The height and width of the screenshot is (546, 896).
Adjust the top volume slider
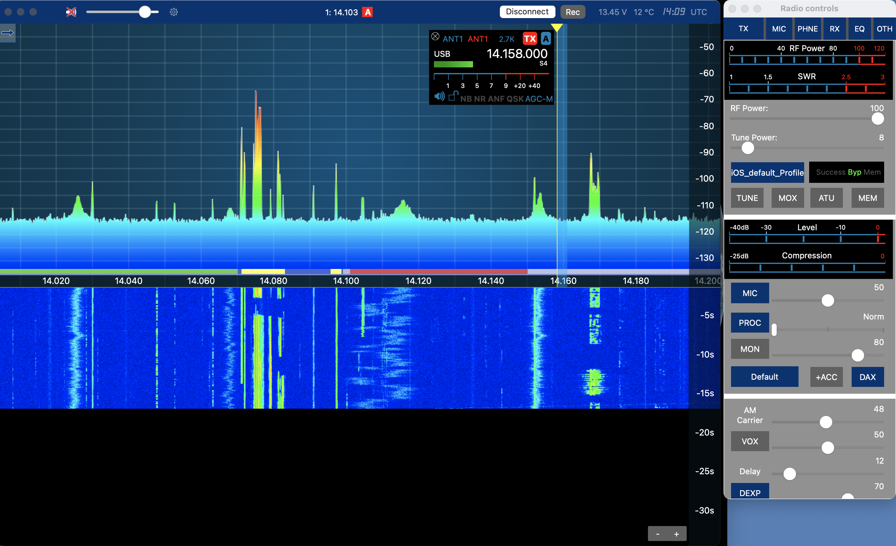coord(122,12)
